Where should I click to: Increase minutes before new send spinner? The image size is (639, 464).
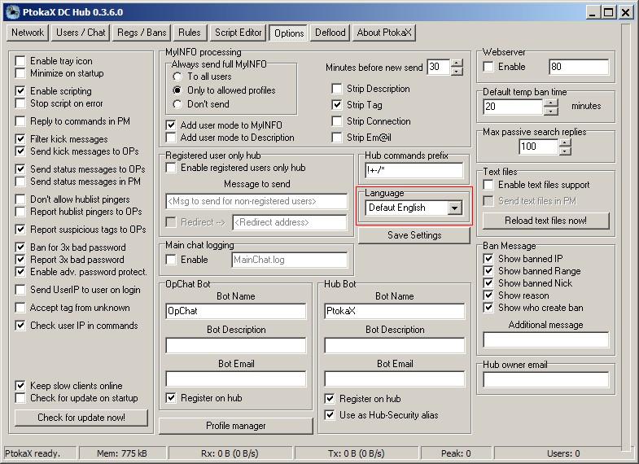[457, 63]
